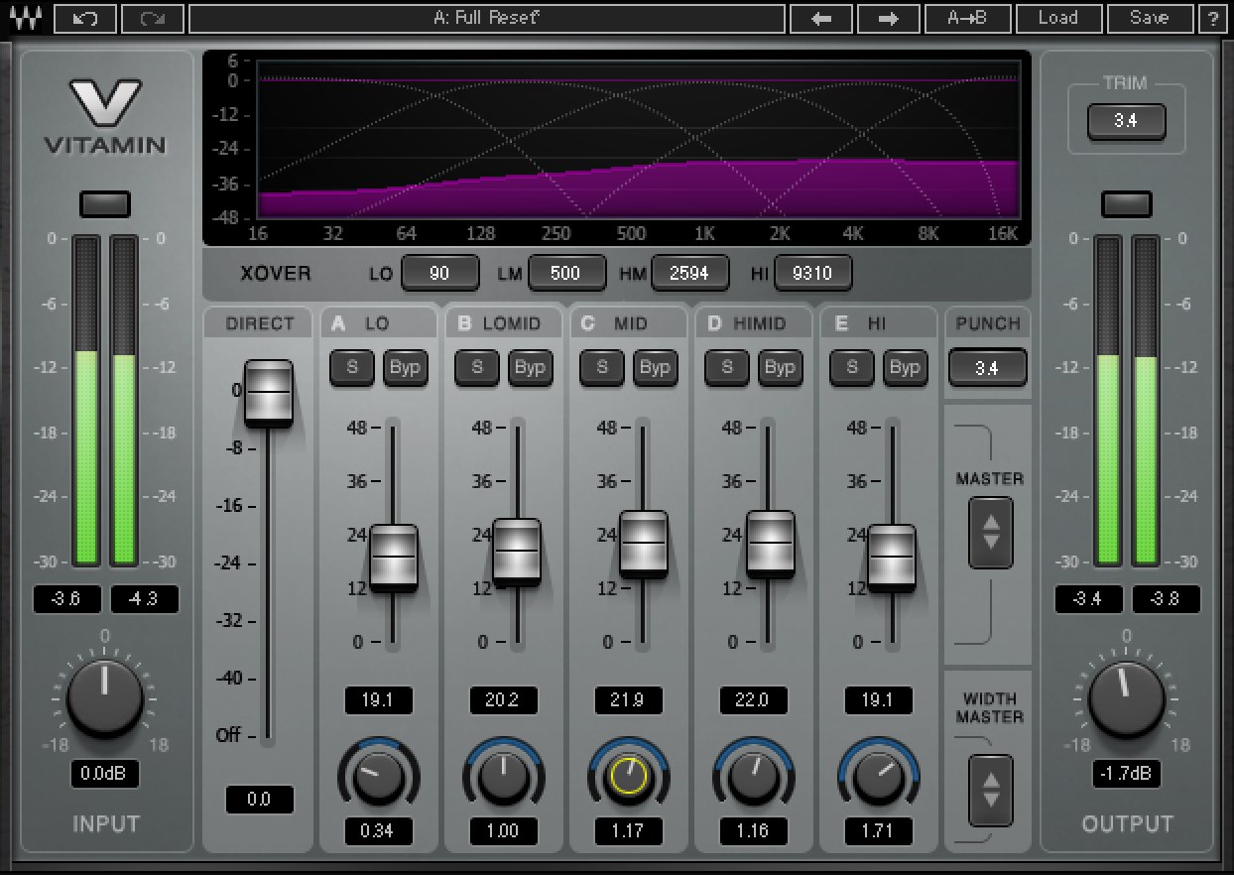1234x875 pixels.
Task: Solo the MID band
Action: point(602,367)
